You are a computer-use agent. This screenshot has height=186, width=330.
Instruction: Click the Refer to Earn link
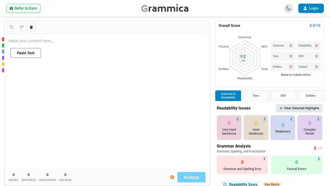23,8
